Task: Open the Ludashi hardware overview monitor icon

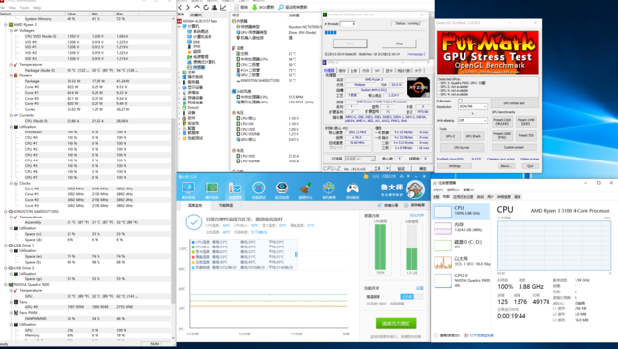Action: coord(188,189)
